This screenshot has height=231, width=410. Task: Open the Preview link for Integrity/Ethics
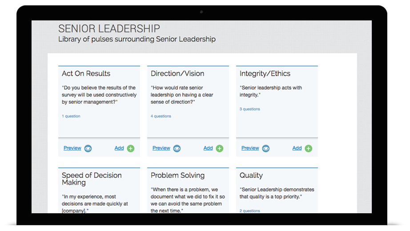pos(250,148)
